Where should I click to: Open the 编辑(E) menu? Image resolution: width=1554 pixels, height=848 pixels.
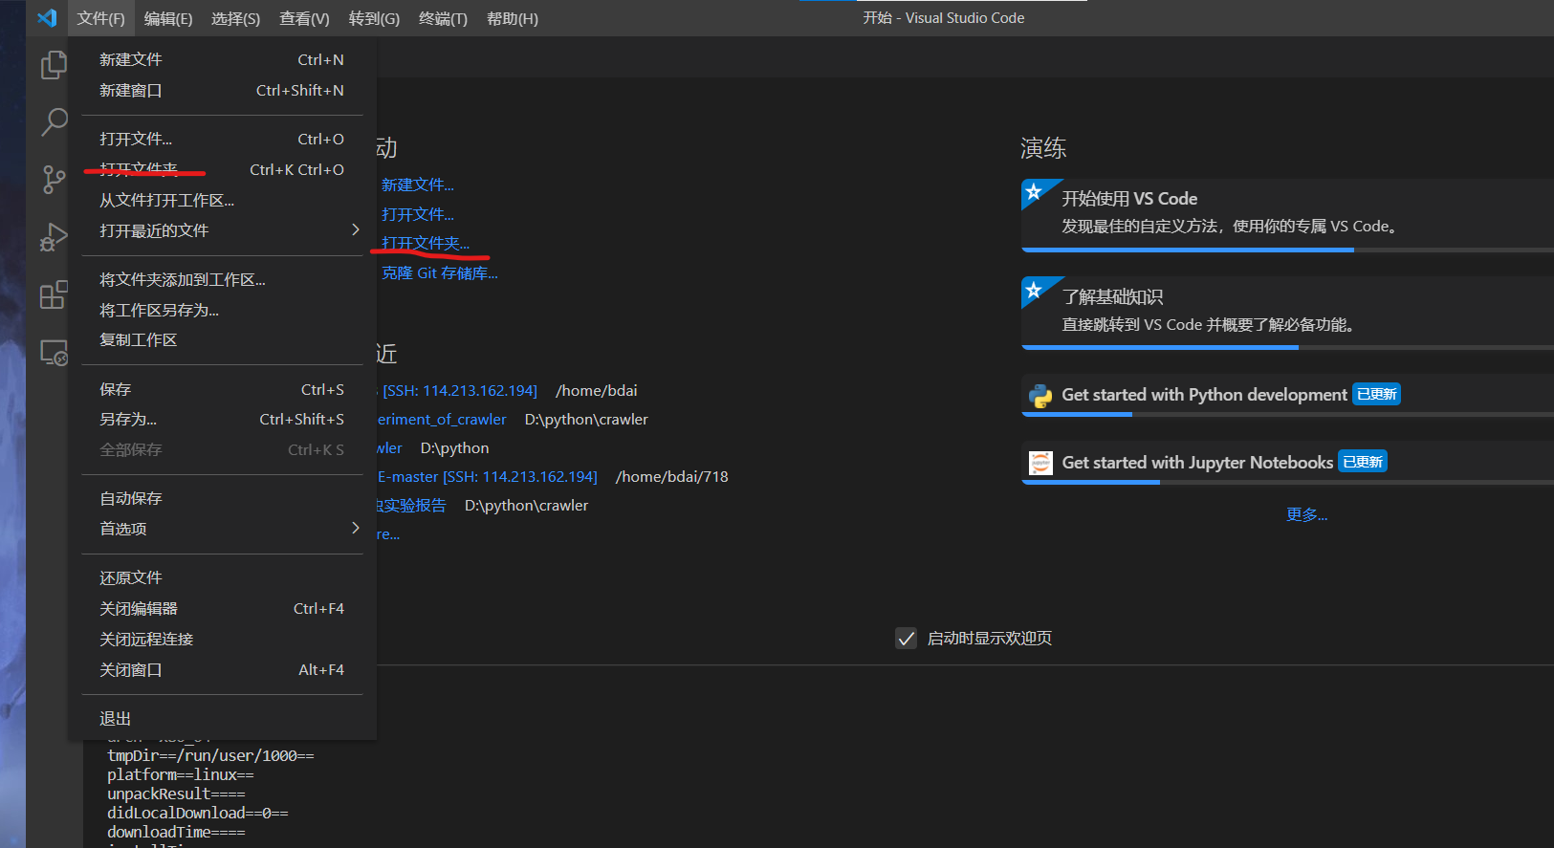pyautogui.click(x=168, y=18)
